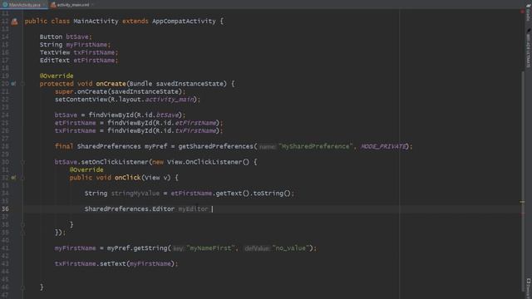Viewport: 532px width, 299px height.
Task: Click the onCreate method name in its signature
Action: (111, 83)
